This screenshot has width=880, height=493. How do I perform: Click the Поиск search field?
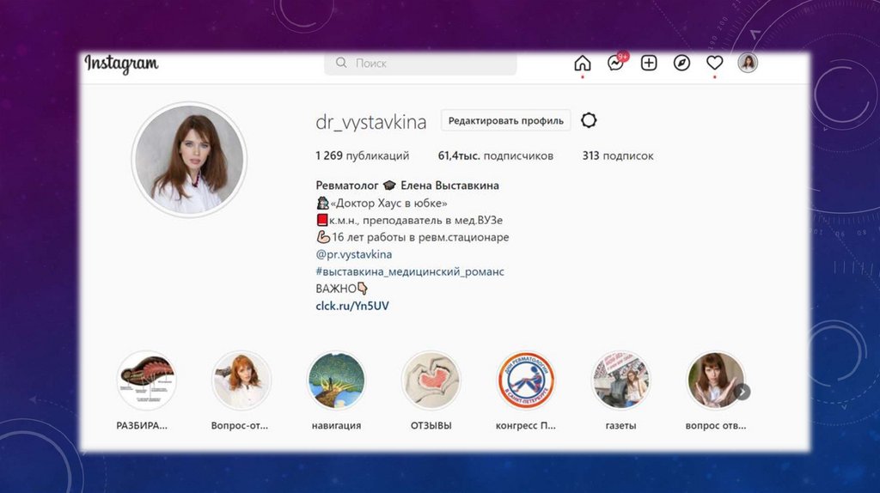tap(420, 64)
